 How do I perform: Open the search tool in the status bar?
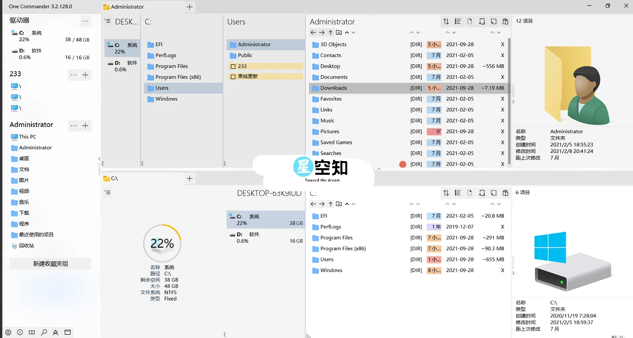[44, 332]
